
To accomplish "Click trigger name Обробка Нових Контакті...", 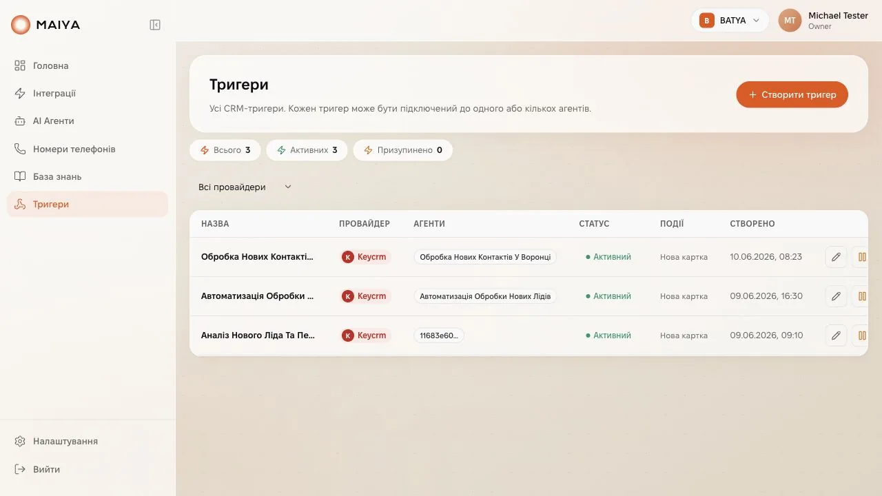I will click(257, 257).
